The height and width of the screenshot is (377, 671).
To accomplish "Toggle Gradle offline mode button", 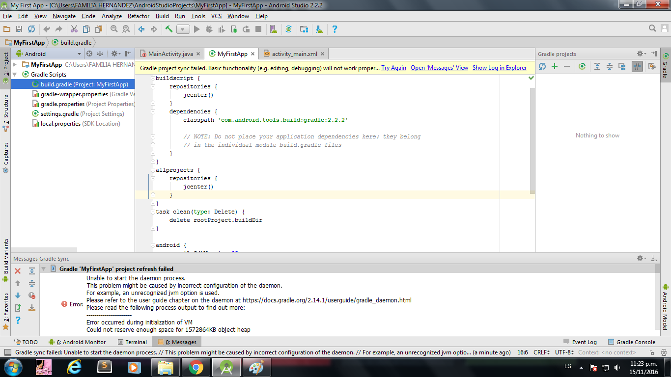I will [x=637, y=66].
